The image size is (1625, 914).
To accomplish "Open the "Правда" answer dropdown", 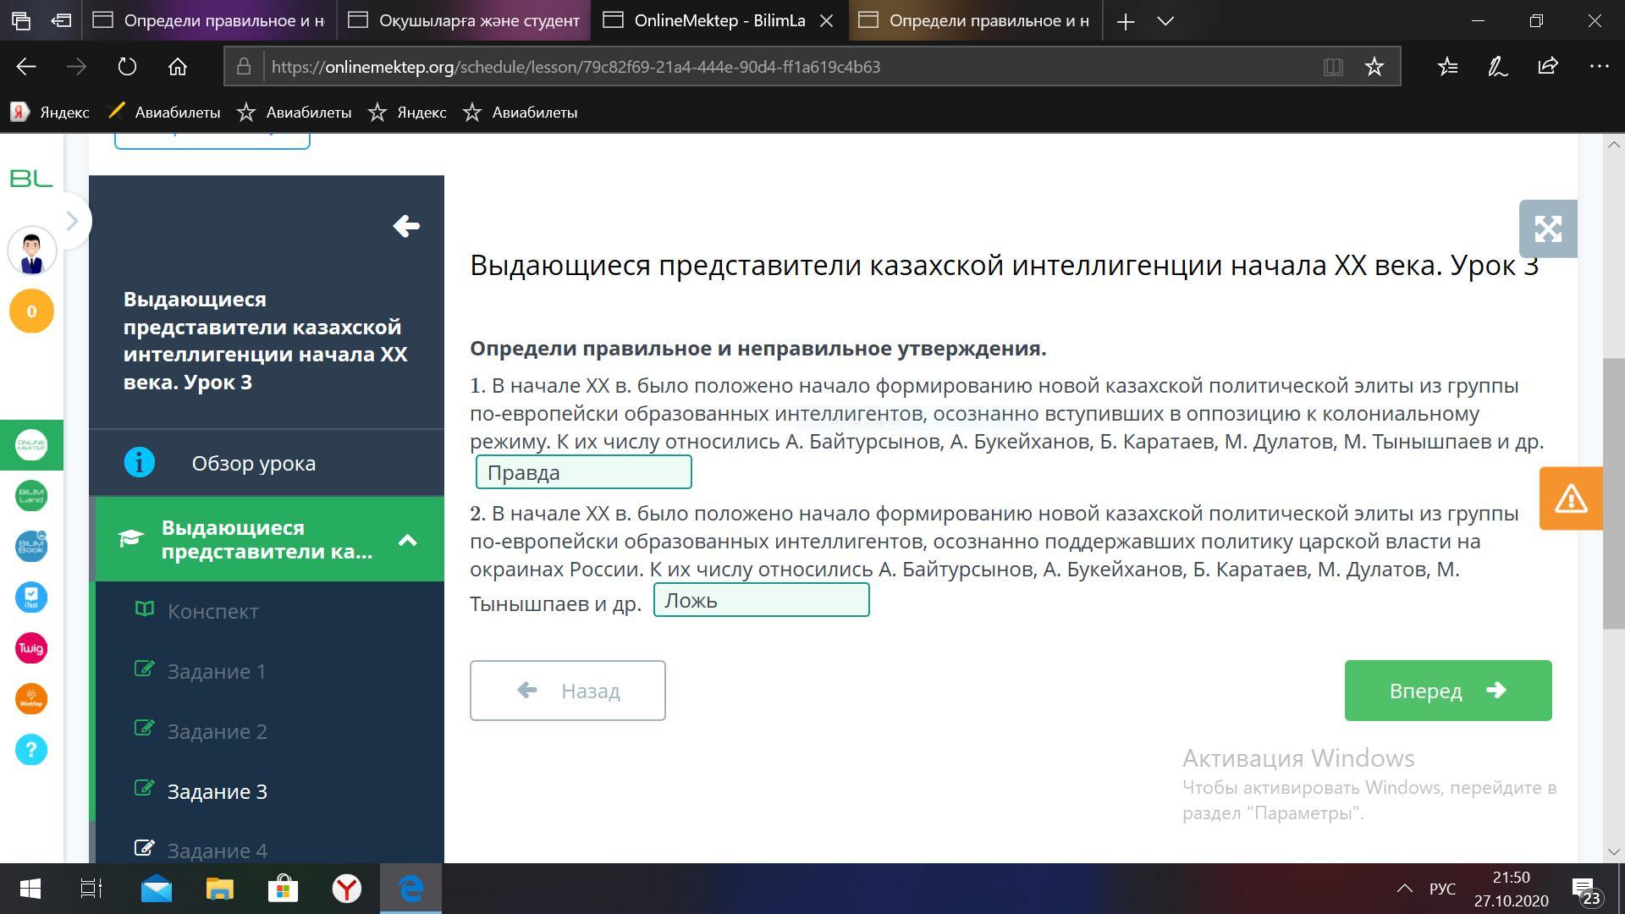I will pyautogui.click(x=583, y=472).
